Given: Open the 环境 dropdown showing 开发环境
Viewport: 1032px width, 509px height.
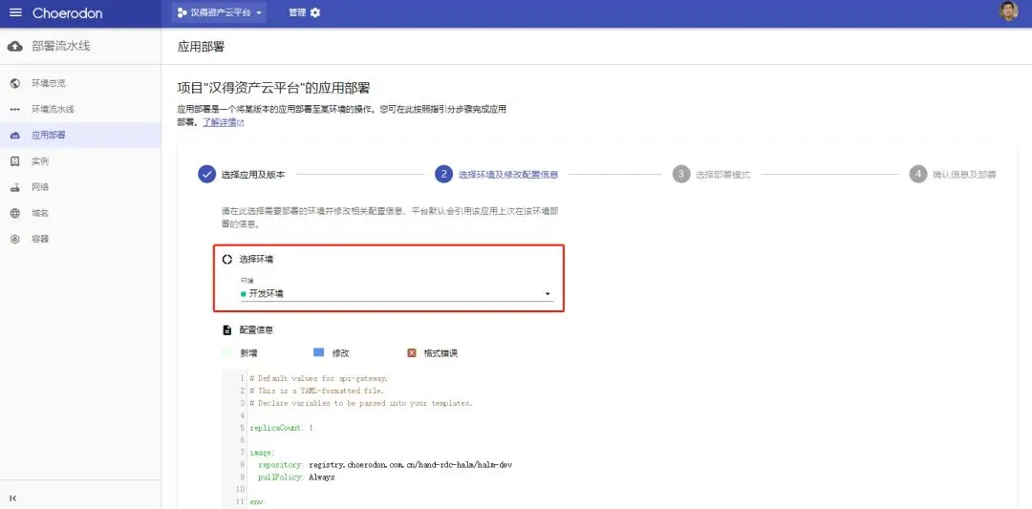Looking at the screenshot, I should click(397, 293).
